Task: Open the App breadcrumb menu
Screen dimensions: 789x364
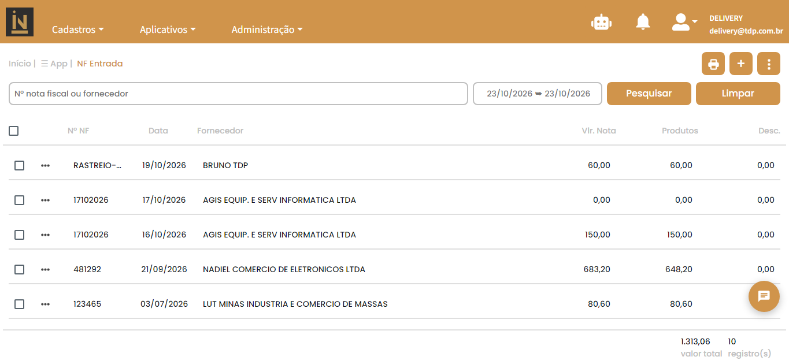Action: tap(54, 64)
